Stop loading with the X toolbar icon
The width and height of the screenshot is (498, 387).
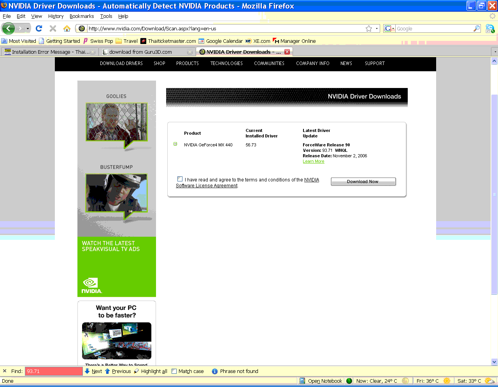click(x=53, y=28)
